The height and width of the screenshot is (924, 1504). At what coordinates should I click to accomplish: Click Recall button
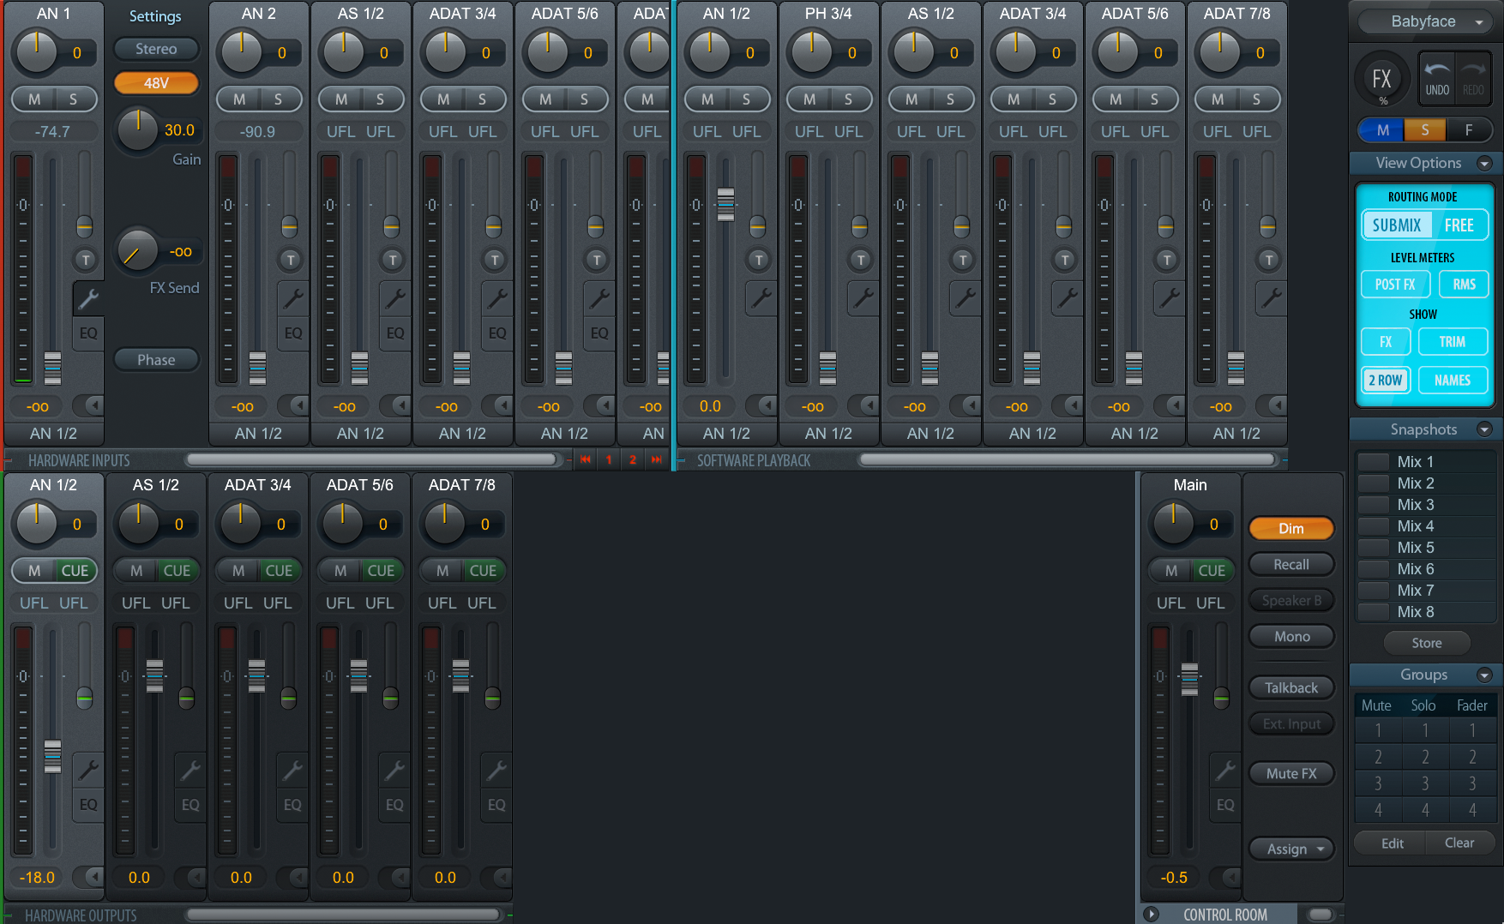(x=1291, y=565)
